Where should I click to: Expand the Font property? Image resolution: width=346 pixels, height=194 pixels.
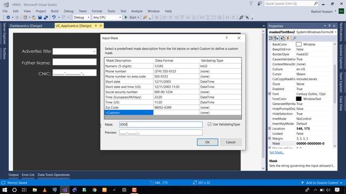(x=270, y=94)
